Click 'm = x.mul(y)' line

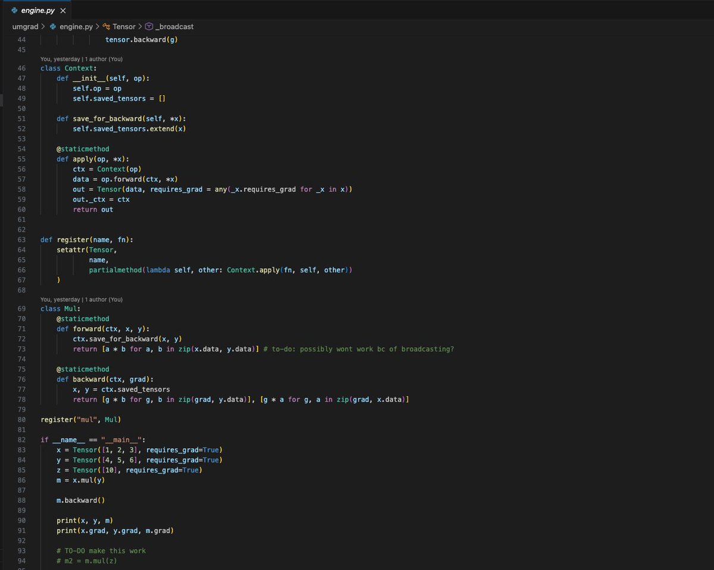coord(81,480)
